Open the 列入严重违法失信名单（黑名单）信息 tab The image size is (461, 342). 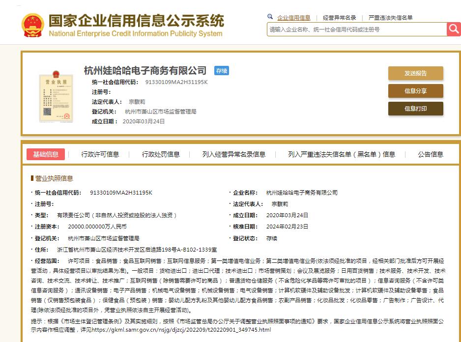click(x=341, y=154)
